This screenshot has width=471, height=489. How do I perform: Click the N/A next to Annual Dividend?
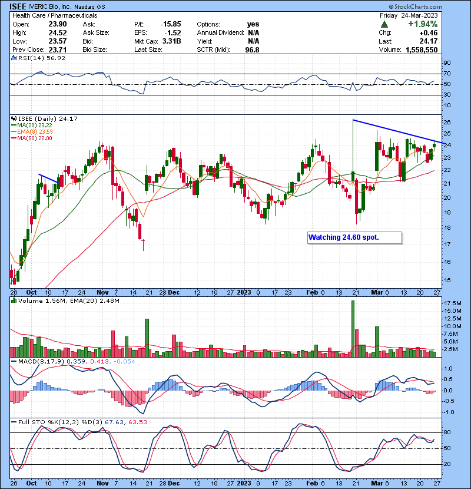[x=253, y=33]
